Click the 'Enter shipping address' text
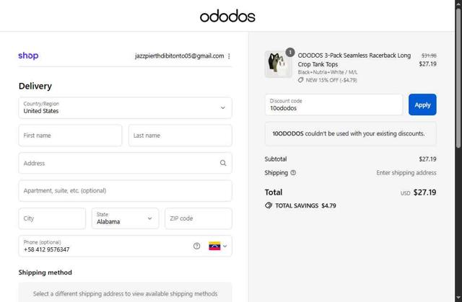This screenshot has height=302, width=462. click(x=406, y=173)
